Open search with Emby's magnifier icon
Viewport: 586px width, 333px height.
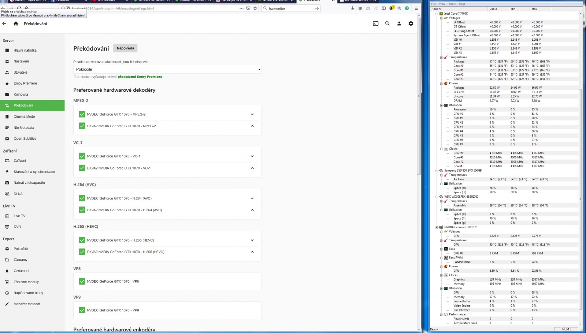click(x=387, y=23)
